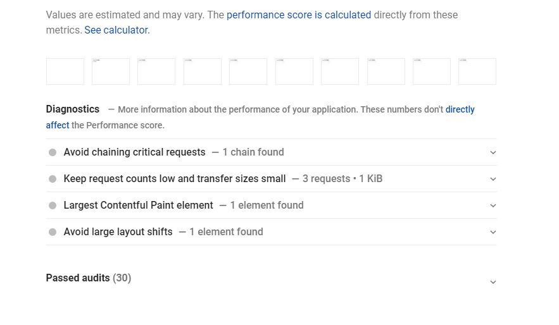Image resolution: width=559 pixels, height=325 pixels.
Task: Expand Keep request counts low chevron
Action: tap(493, 179)
